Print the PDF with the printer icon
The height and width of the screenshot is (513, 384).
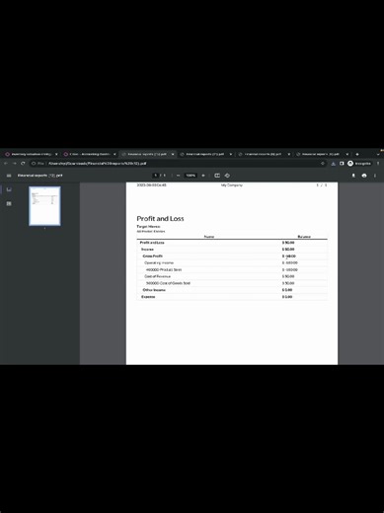[x=364, y=176]
